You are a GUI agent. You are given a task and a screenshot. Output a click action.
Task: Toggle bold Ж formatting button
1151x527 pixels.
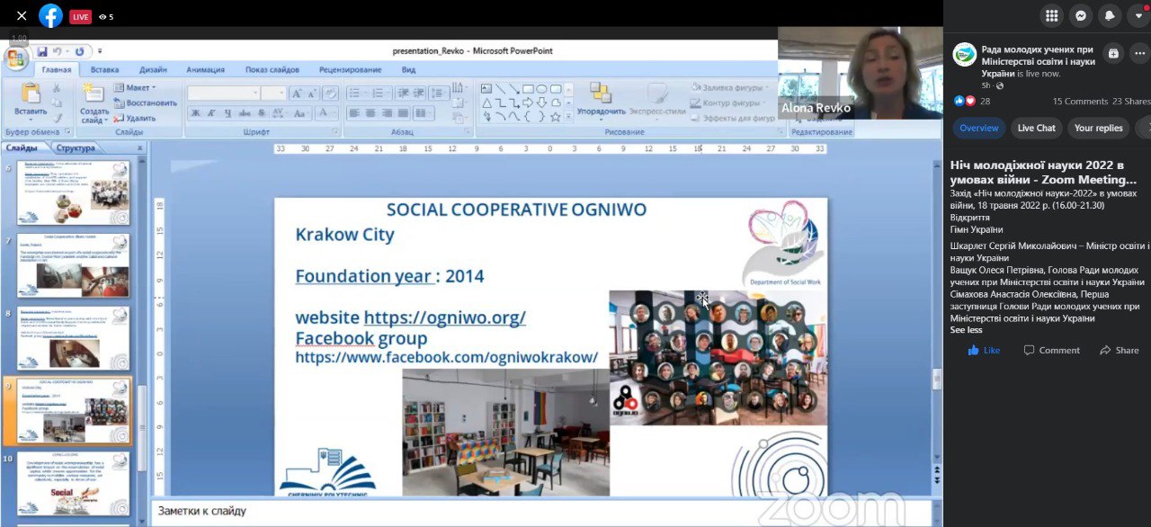pos(195,113)
